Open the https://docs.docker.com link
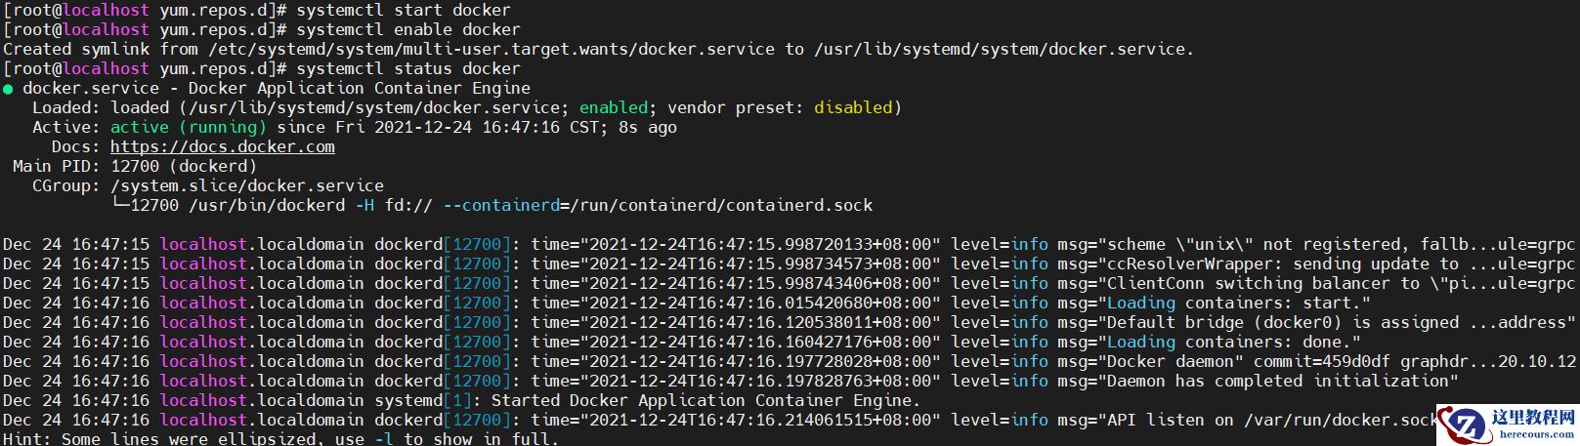Image resolution: width=1580 pixels, height=446 pixels. click(222, 146)
